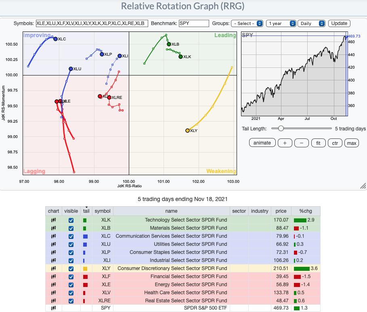This screenshot has width=367, height=312.
Task: Sort table by visible column
Action: [x=71, y=211]
